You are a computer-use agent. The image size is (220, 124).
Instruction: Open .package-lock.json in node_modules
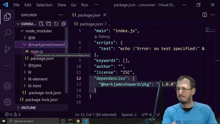click(44, 93)
